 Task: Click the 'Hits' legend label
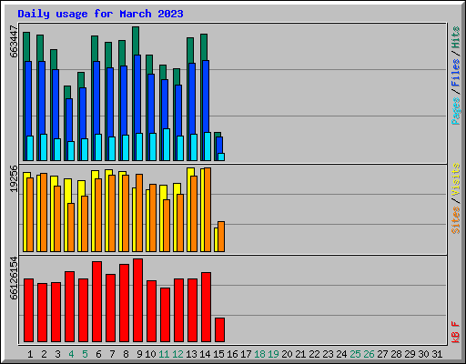(455, 38)
